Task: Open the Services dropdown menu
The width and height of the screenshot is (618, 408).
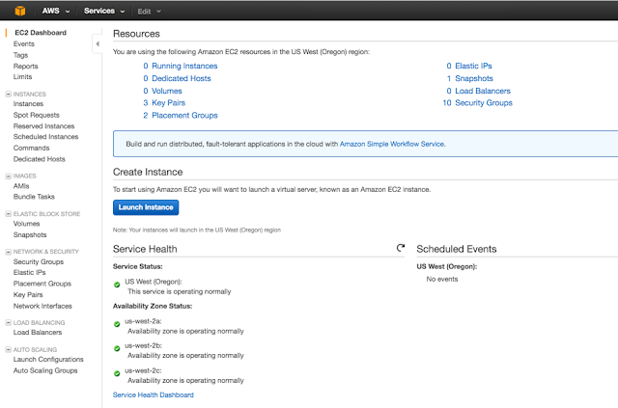Action: [x=104, y=11]
